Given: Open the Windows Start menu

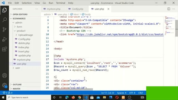Looking at the screenshot, I should [3, 97].
